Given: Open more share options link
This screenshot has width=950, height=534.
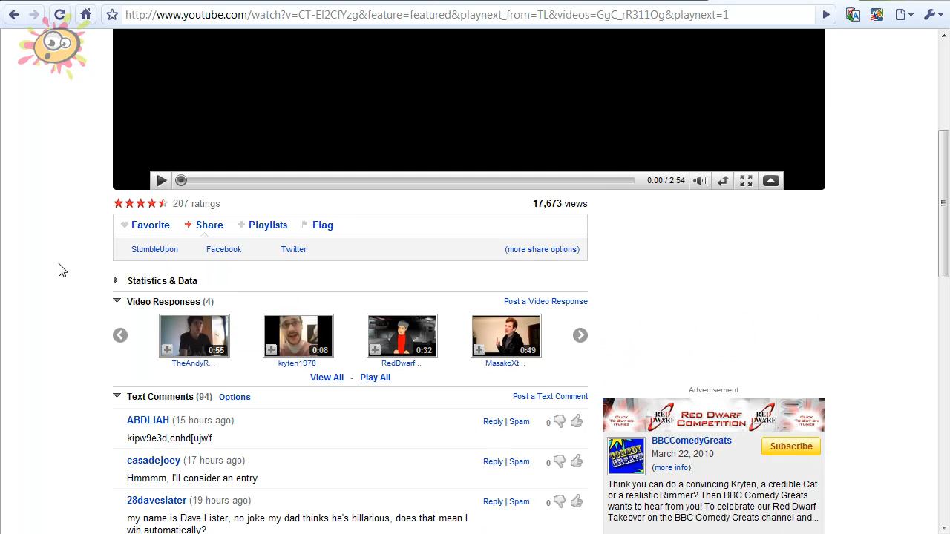Looking at the screenshot, I should tap(542, 249).
